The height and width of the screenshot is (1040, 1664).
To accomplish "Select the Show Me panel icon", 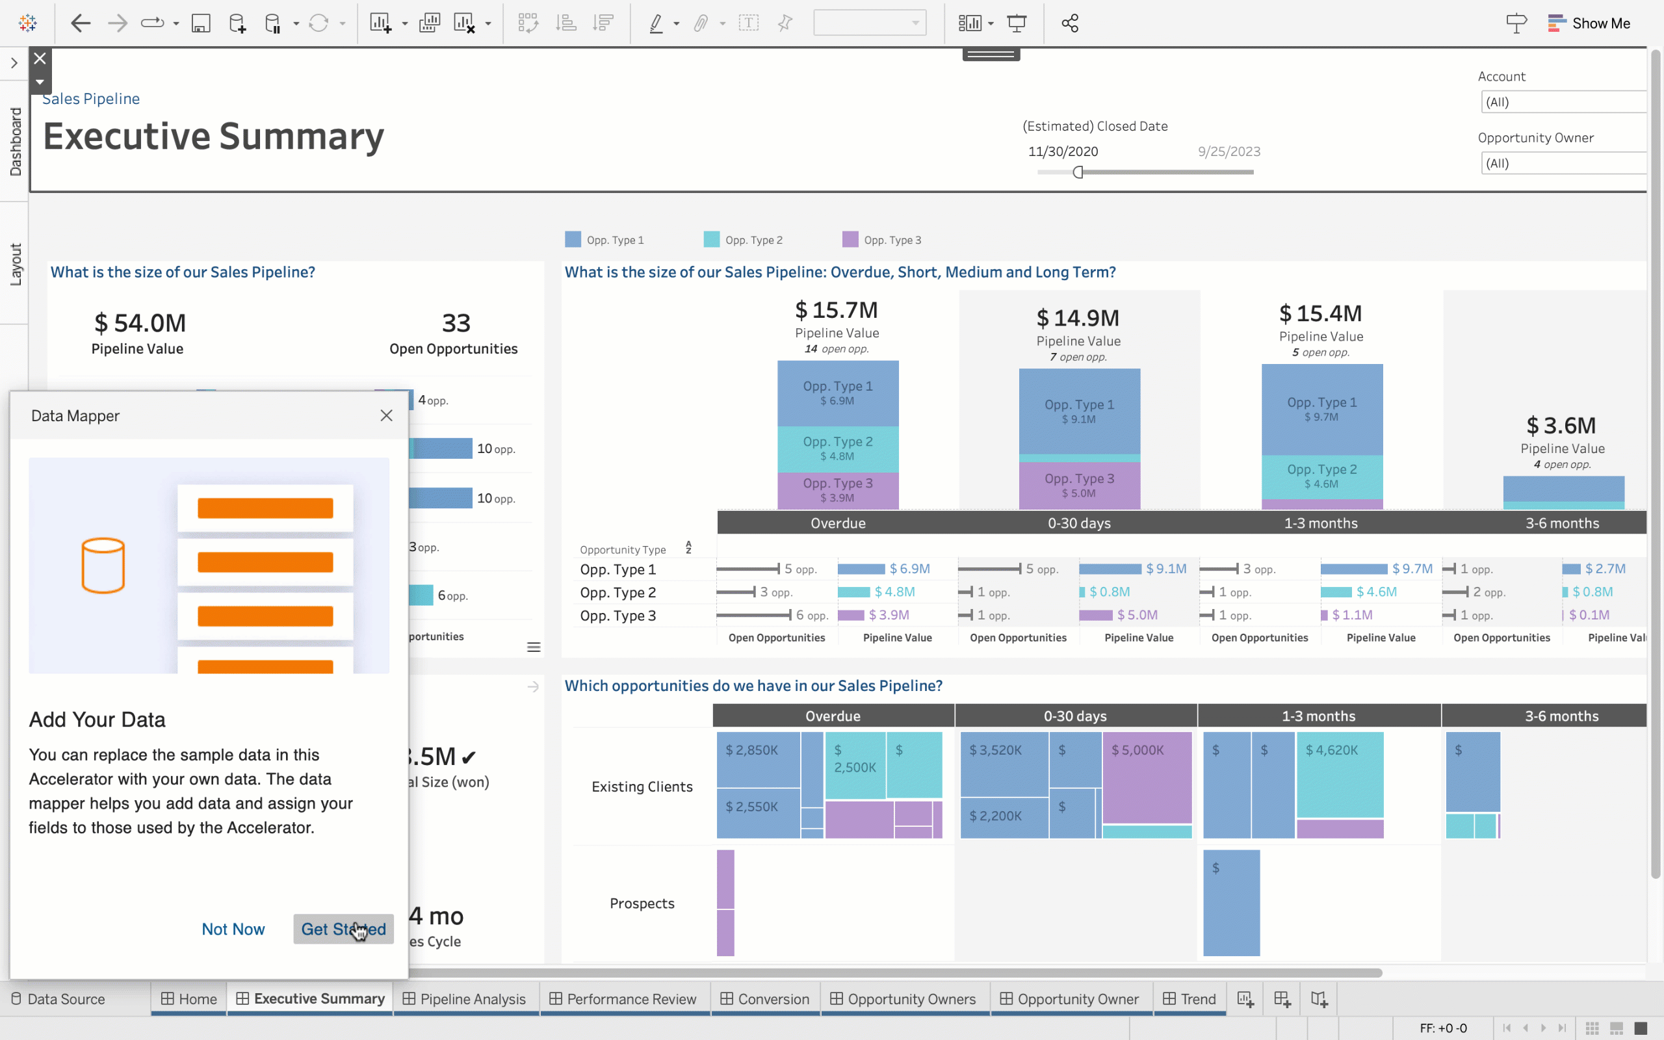I will pos(1556,21).
